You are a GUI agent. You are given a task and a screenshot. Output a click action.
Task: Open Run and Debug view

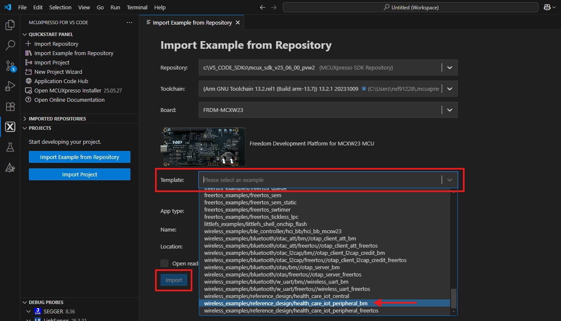pyautogui.click(x=10, y=86)
